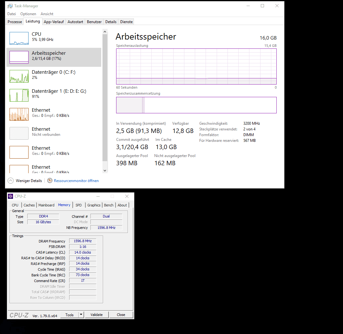The height and width of the screenshot is (334, 343).
Task: Open the Ansicht menu
Action: tap(47, 14)
